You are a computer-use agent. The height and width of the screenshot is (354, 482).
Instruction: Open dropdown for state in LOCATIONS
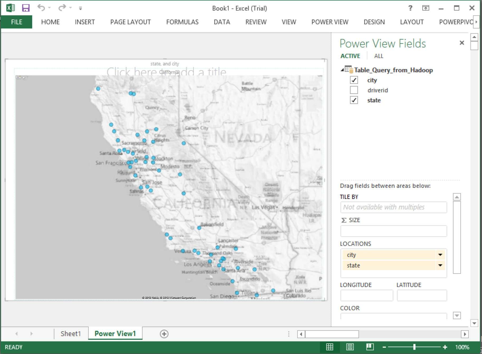click(x=440, y=265)
